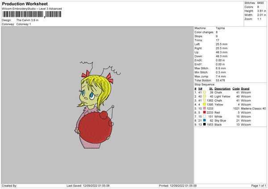Click the Chalk color swatch in row 3
The image size is (268, 189).
(x=205, y=100)
